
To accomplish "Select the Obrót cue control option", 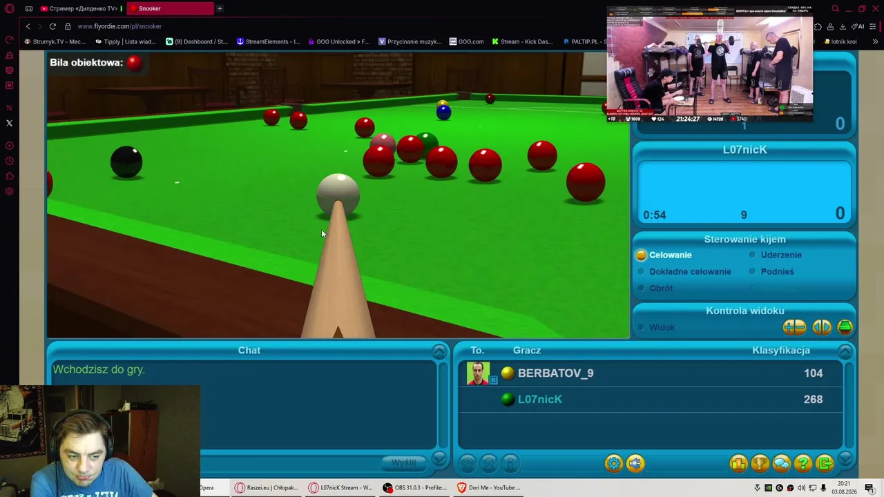I will click(x=655, y=288).
